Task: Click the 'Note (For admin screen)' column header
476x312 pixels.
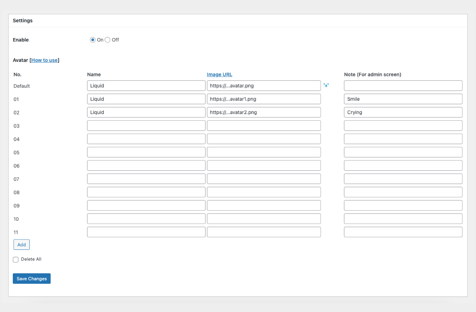Action: pyautogui.click(x=372, y=75)
